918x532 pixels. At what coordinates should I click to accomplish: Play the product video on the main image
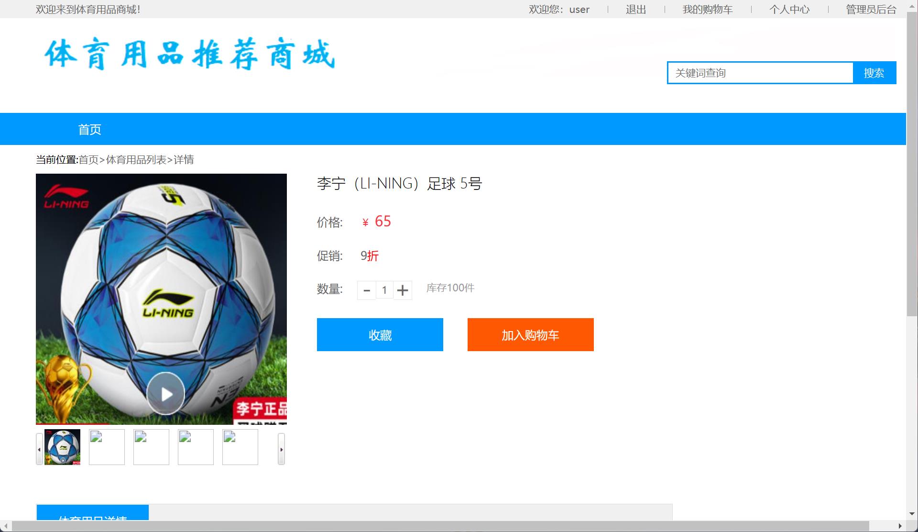(x=165, y=394)
